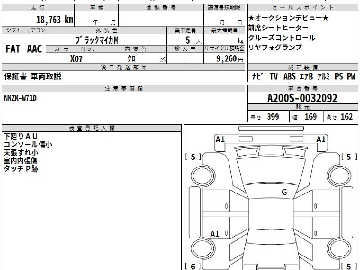Image resolution: width=360 pixels, height=270 pixels.
Task: Select ★オークションデビュー★ line
Action: click(288, 18)
